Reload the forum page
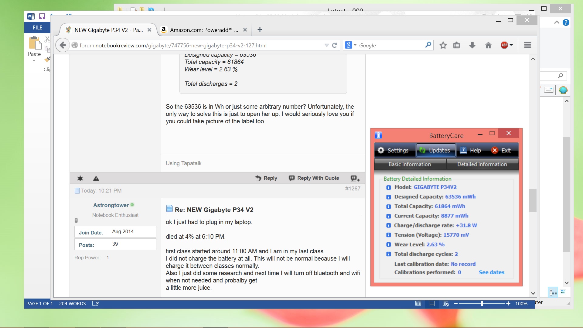 [x=335, y=45]
